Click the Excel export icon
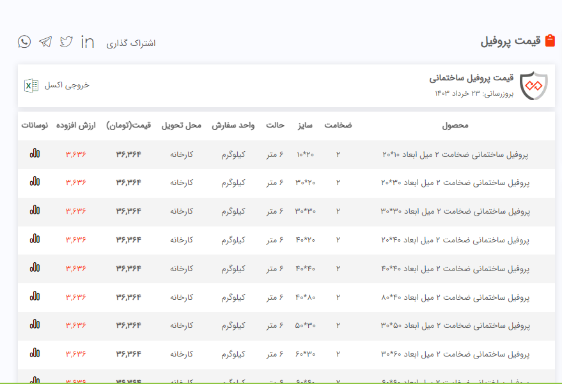The width and height of the screenshot is (562, 384). (31, 85)
